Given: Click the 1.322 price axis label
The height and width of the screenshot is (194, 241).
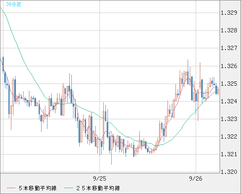Looking at the screenshot, I should [x=229, y=136].
